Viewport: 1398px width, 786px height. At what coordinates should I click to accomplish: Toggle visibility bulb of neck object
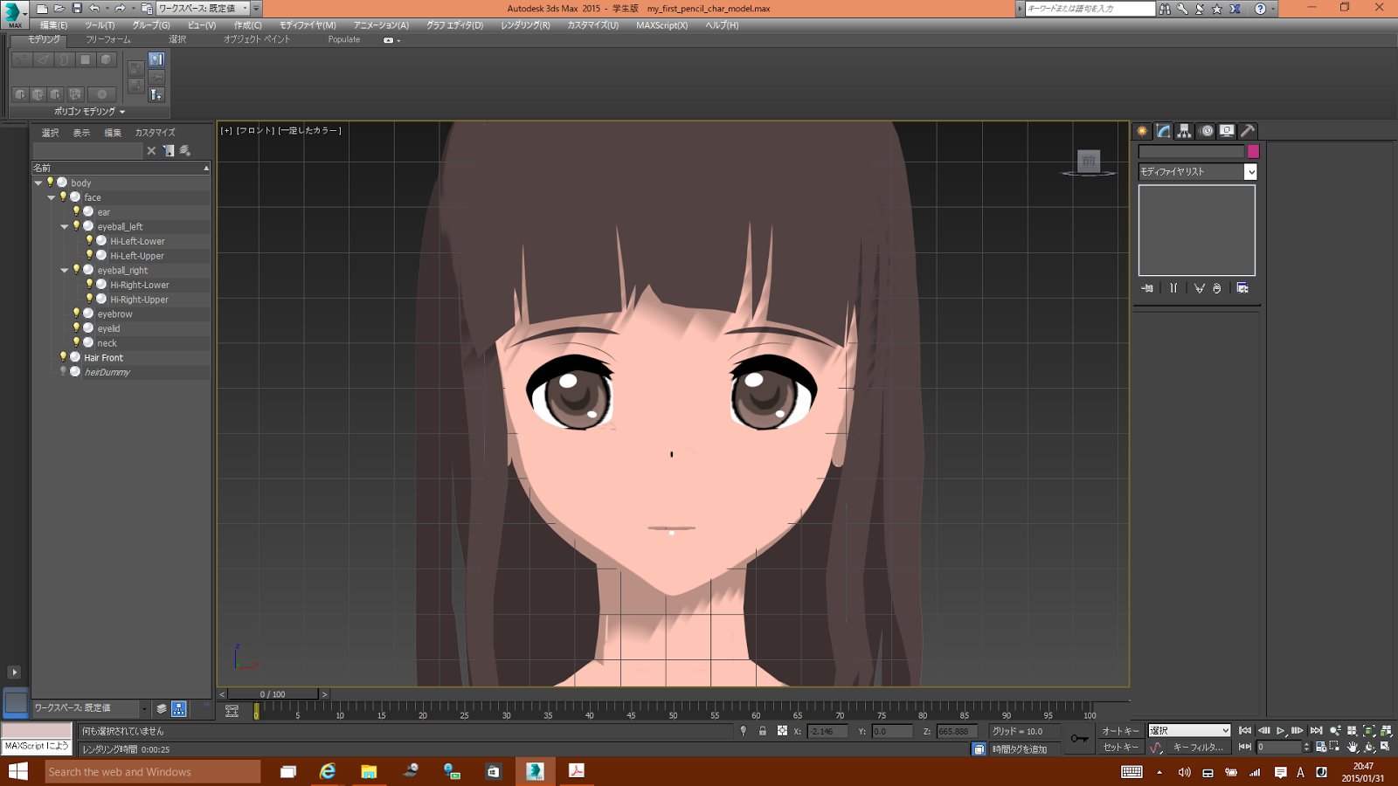pos(76,342)
